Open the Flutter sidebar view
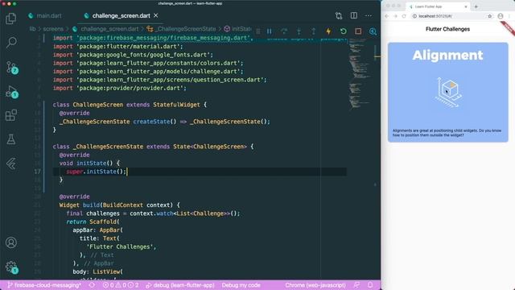This screenshot has width=515, height=290. pyautogui.click(x=11, y=164)
